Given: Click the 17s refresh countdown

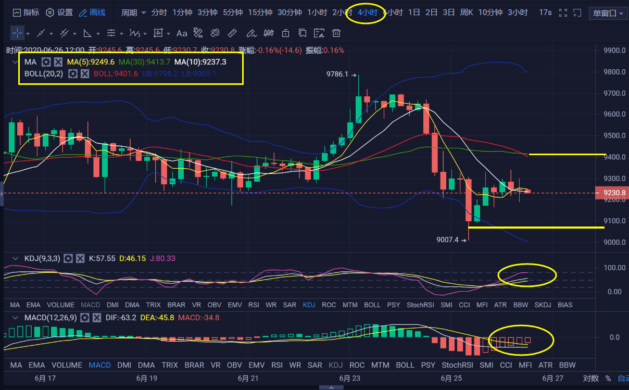Looking at the screenshot, I should click(x=545, y=12).
